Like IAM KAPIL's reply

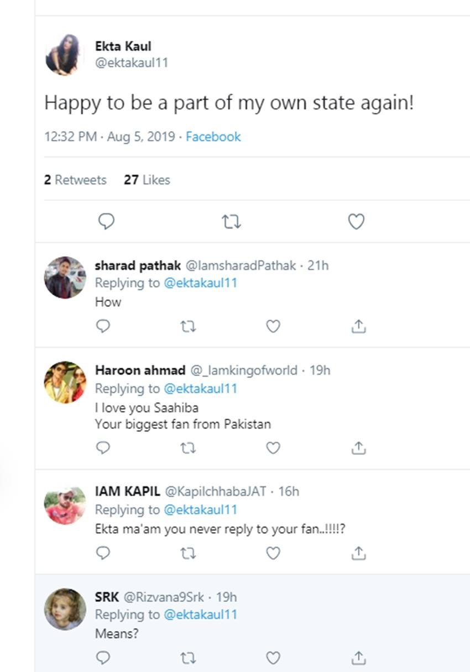(273, 553)
